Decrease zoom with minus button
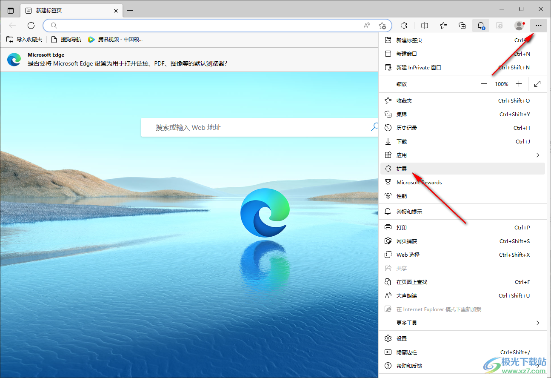 (484, 84)
